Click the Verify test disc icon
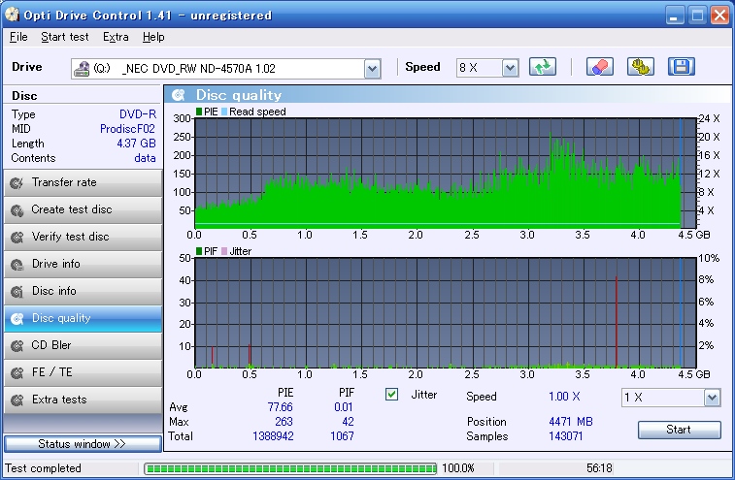Image resolution: width=735 pixels, height=480 pixels. (x=17, y=238)
